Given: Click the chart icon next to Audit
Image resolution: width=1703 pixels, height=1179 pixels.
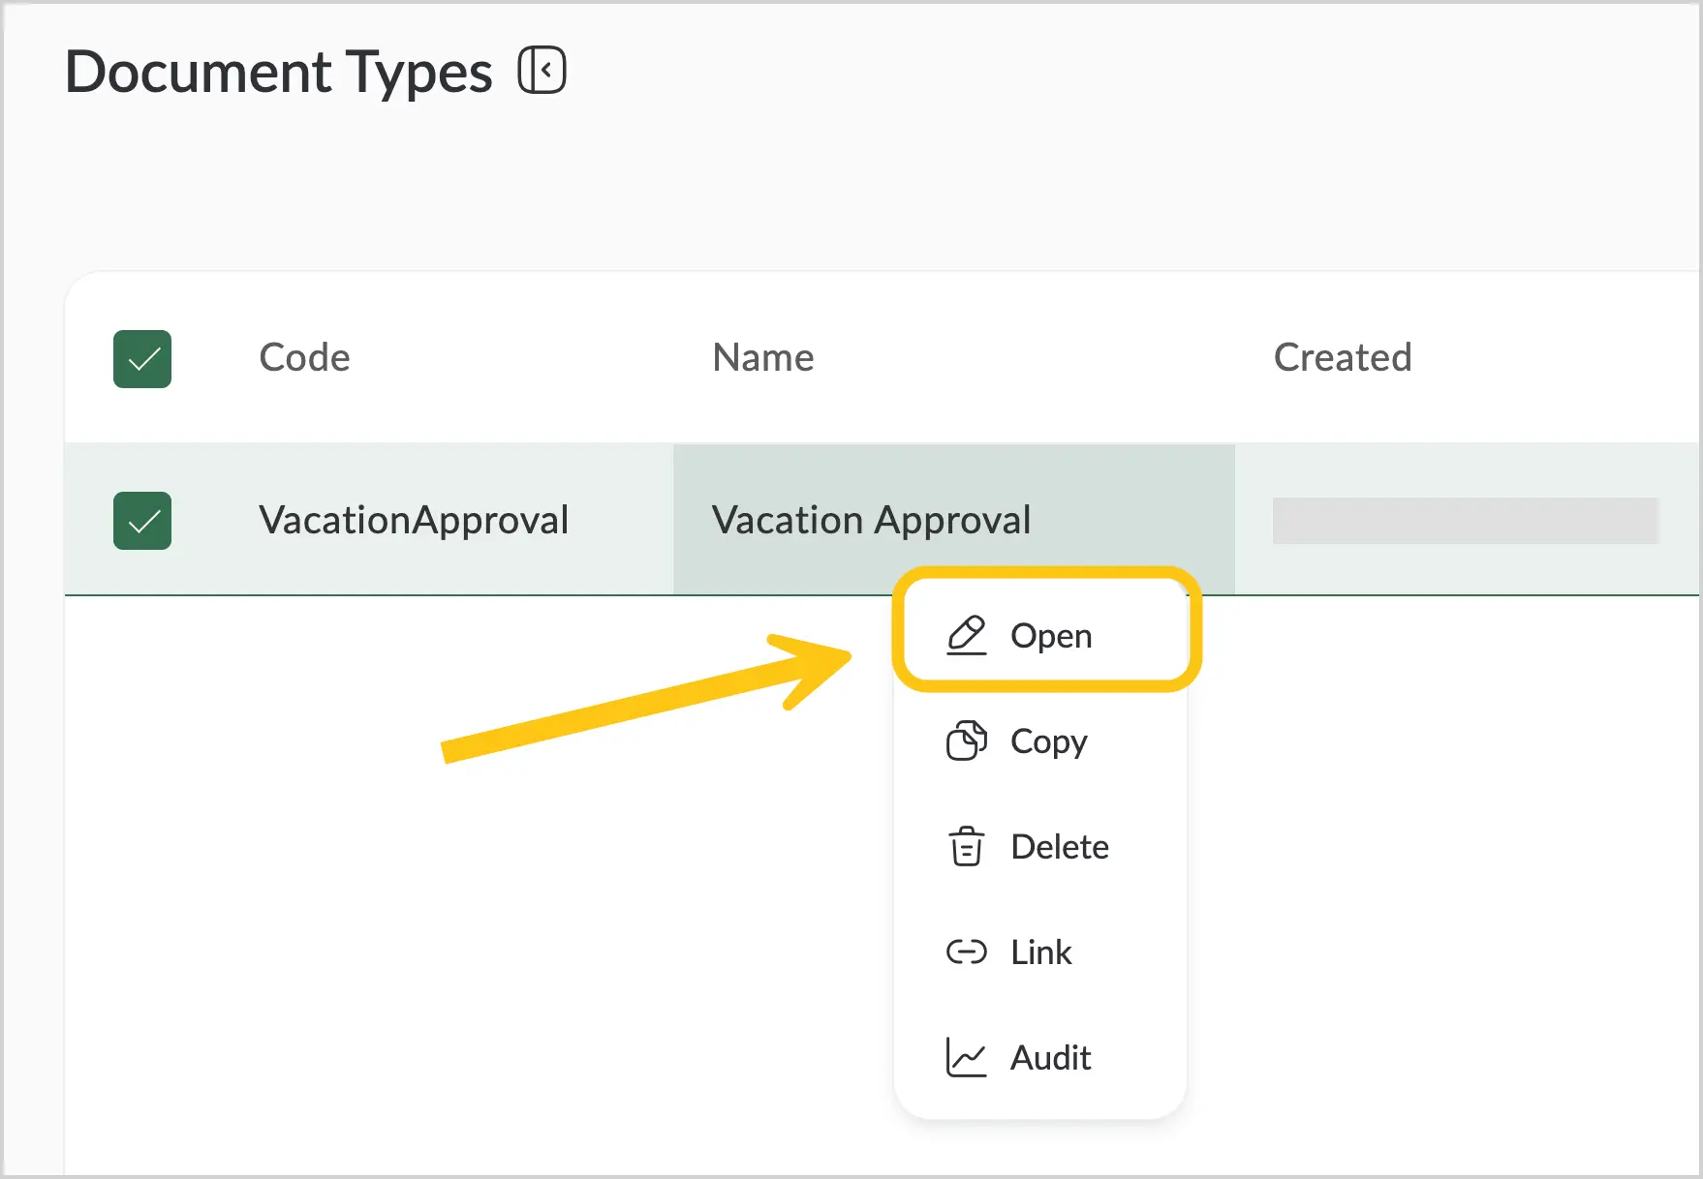Looking at the screenshot, I should click(966, 1058).
